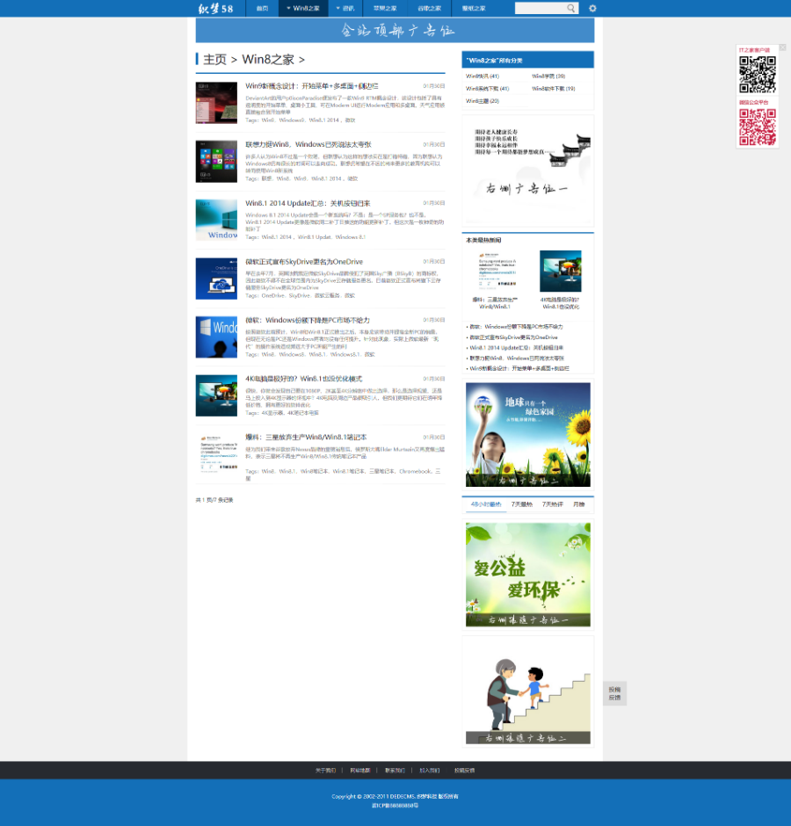The height and width of the screenshot is (826, 791).
Task: Open footer link 加入我们
Action: click(430, 770)
